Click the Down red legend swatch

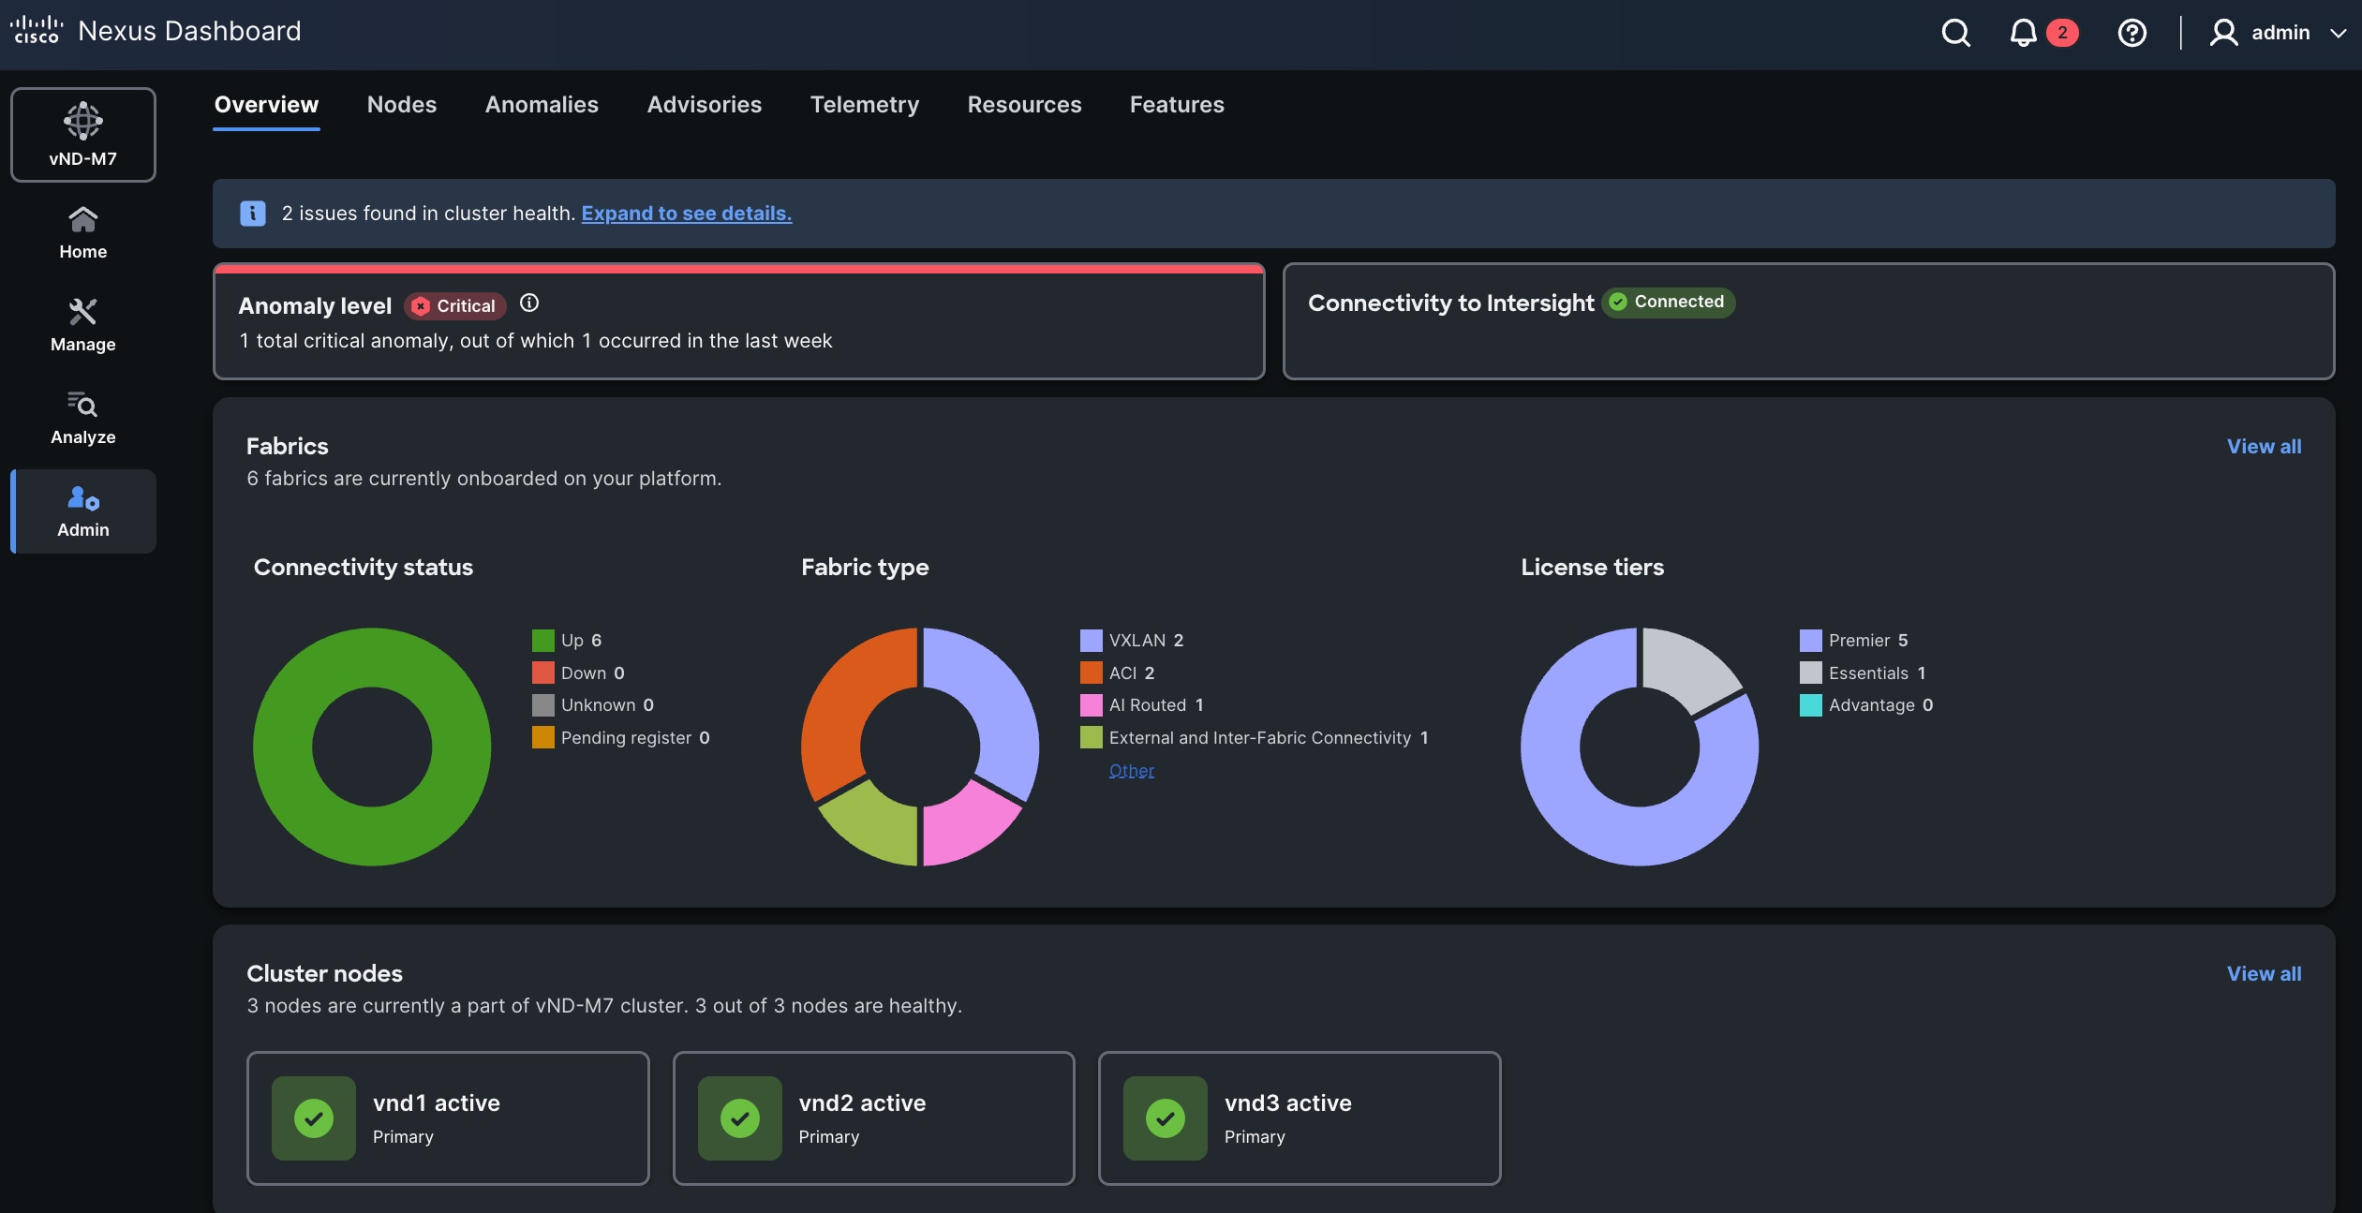click(x=543, y=673)
